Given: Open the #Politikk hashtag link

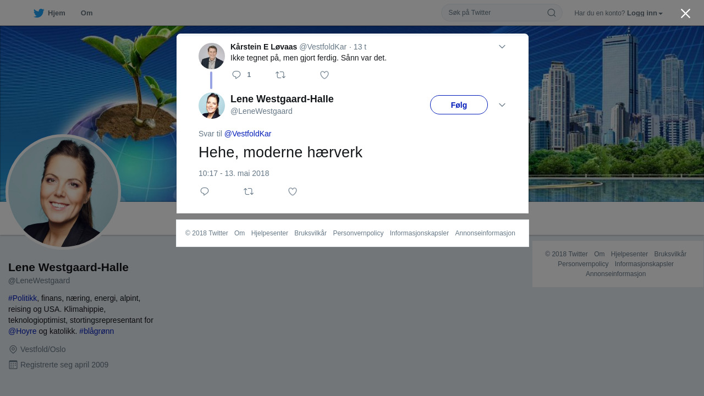Looking at the screenshot, I should (x=23, y=298).
